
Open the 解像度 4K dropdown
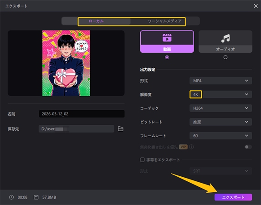point(221,94)
